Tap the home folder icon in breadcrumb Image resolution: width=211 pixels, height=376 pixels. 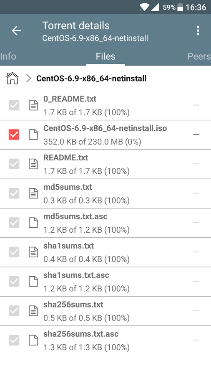pyautogui.click(x=13, y=79)
